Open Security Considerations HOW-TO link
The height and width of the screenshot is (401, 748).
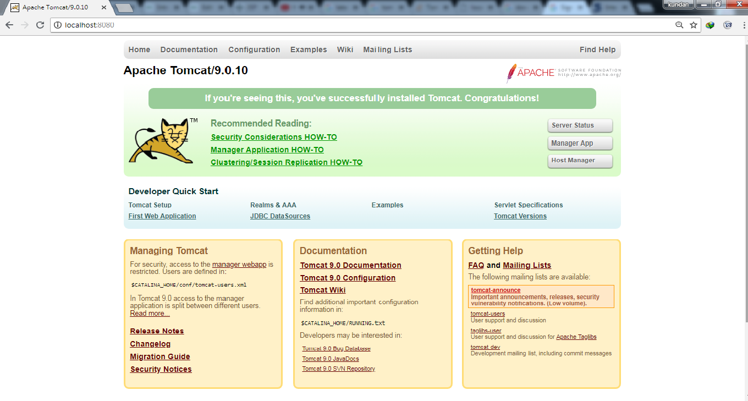pos(274,137)
